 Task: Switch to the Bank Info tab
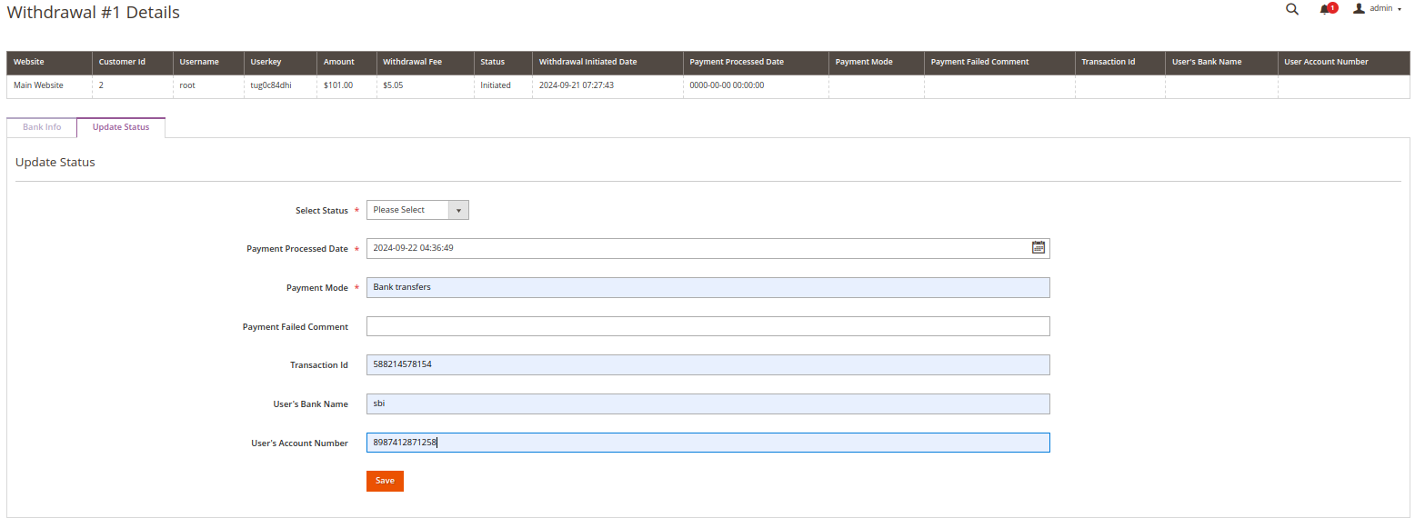click(x=42, y=127)
